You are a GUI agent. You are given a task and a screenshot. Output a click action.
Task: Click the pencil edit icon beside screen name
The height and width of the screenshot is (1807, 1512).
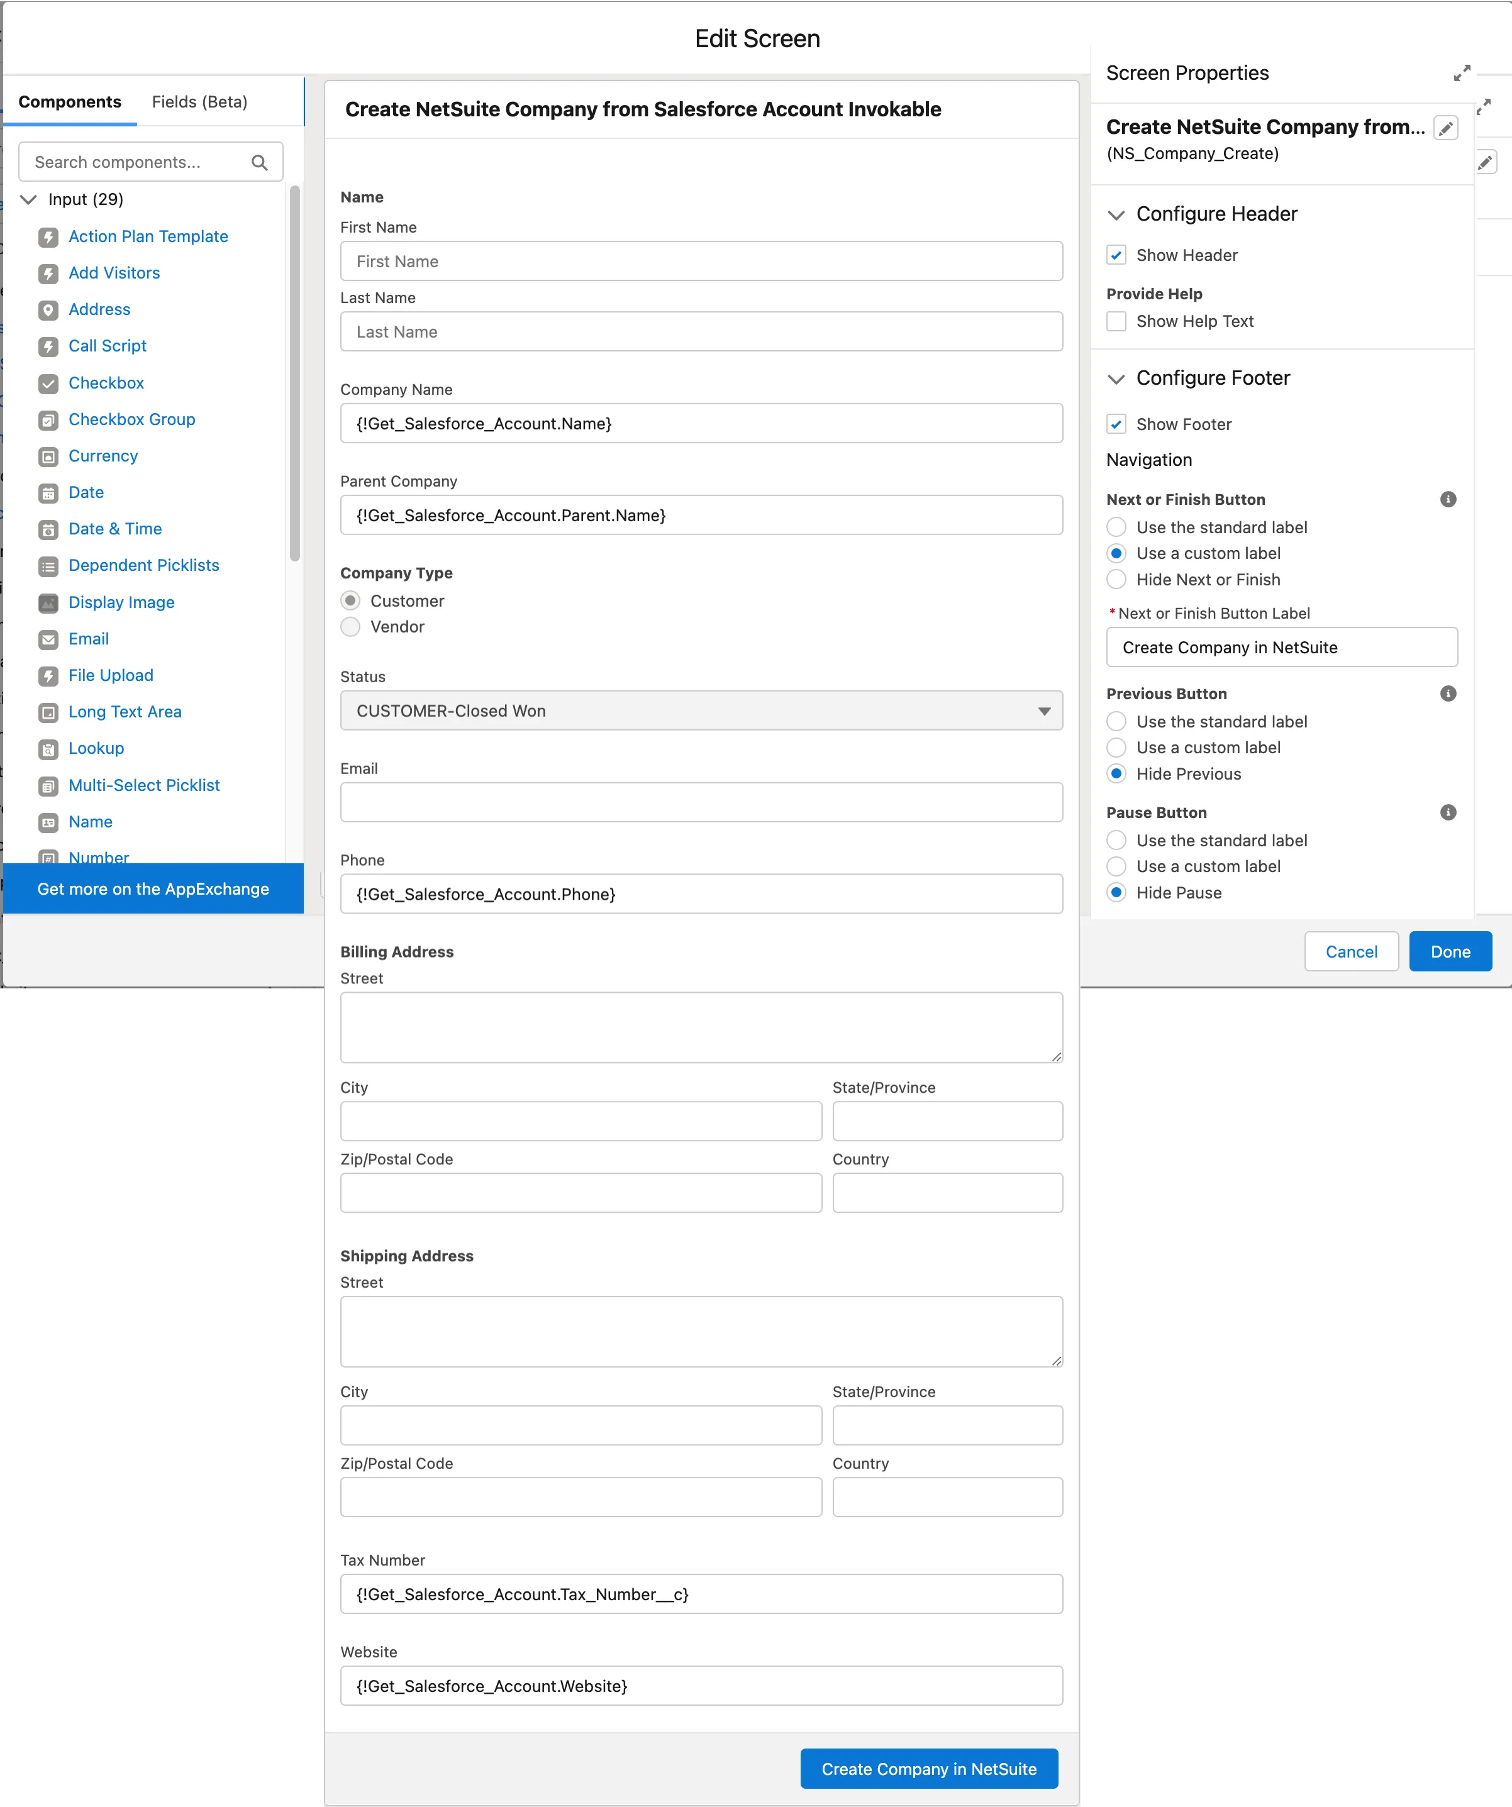[1446, 128]
